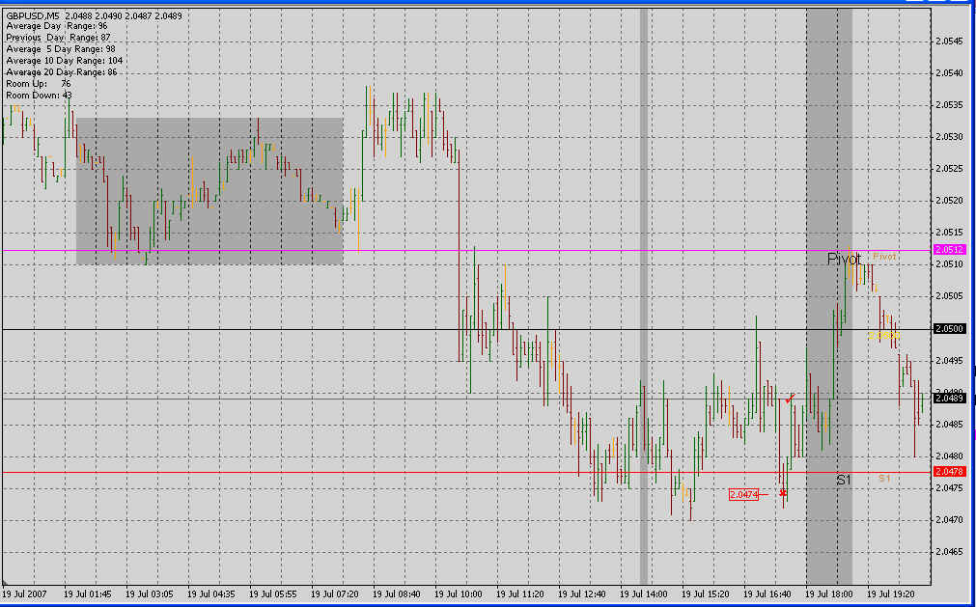Click the narrow gray vertical bar near 14:00
Image resolution: width=976 pixels, height=607 pixels.
(644, 290)
